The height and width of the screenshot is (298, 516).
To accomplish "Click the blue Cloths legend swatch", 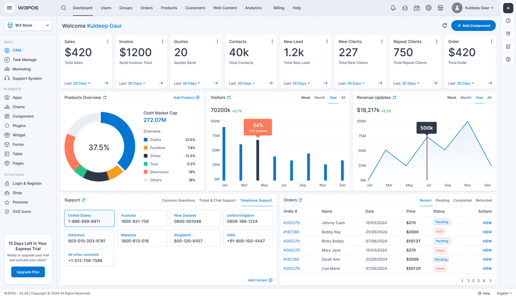I will pyautogui.click(x=146, y=140).
